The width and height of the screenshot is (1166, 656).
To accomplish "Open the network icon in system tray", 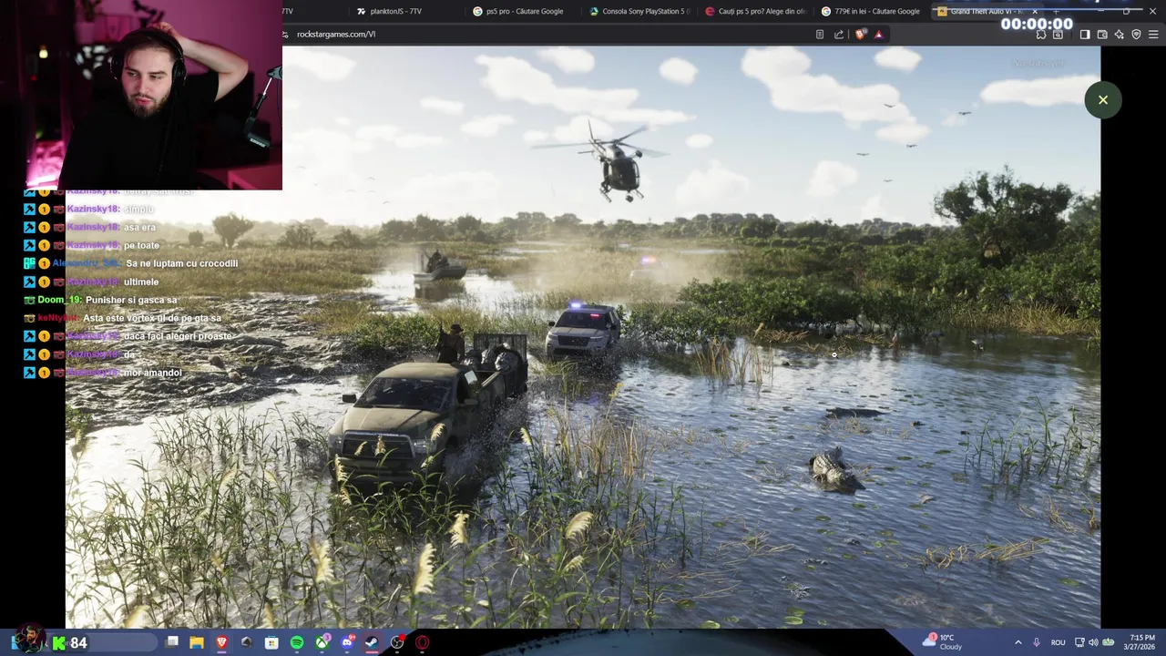I will (x=1079, y=642).
